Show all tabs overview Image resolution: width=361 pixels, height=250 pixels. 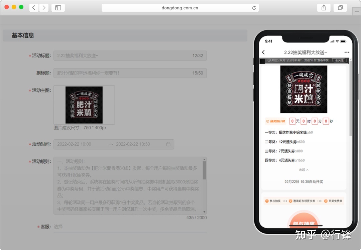(x=340, y=8)
